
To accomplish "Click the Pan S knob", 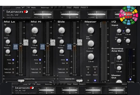I will 128,41.
